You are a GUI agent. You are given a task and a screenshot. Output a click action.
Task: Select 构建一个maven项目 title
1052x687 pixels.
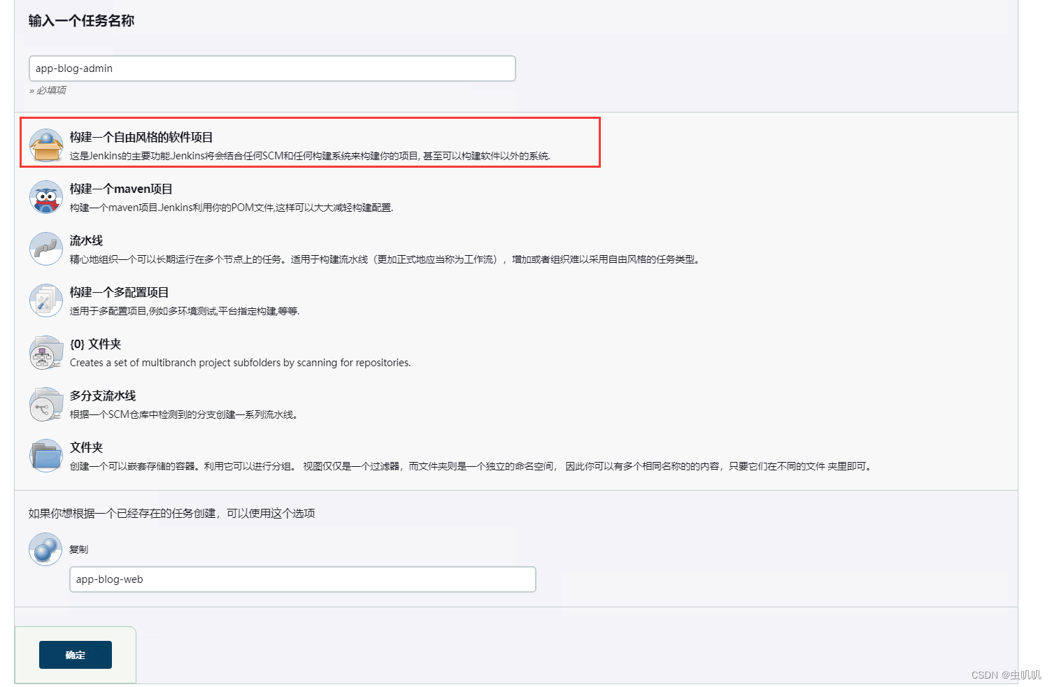click(x=121, y=189)
